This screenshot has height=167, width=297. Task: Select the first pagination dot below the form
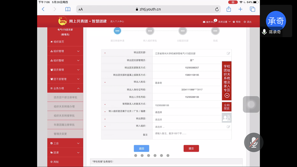coord(136,155)
